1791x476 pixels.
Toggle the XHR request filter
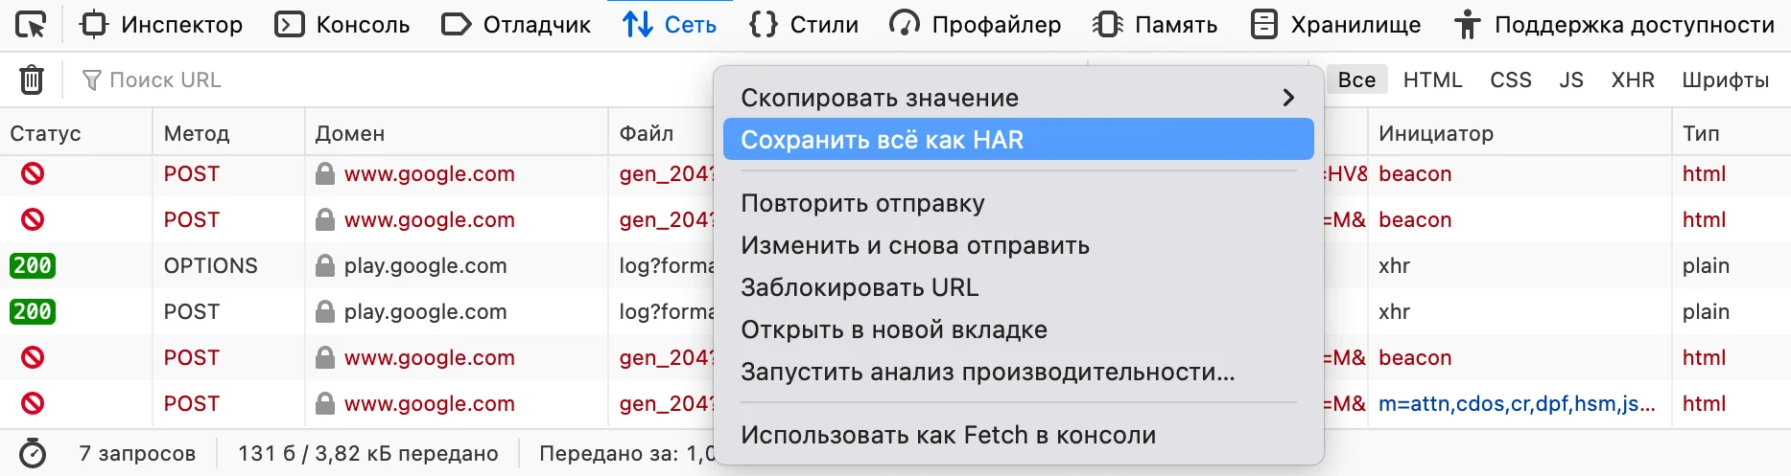point(1633,80)
